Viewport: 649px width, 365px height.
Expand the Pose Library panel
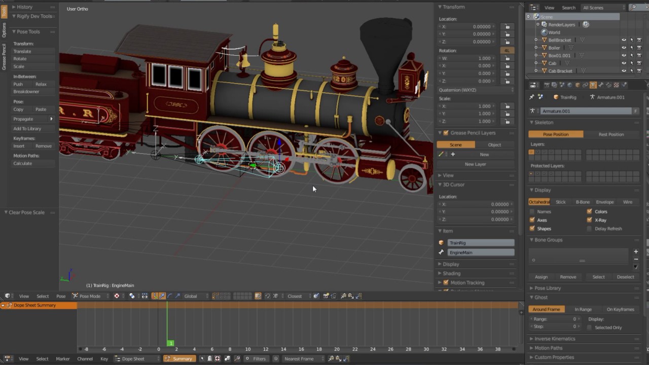point(547,288)
